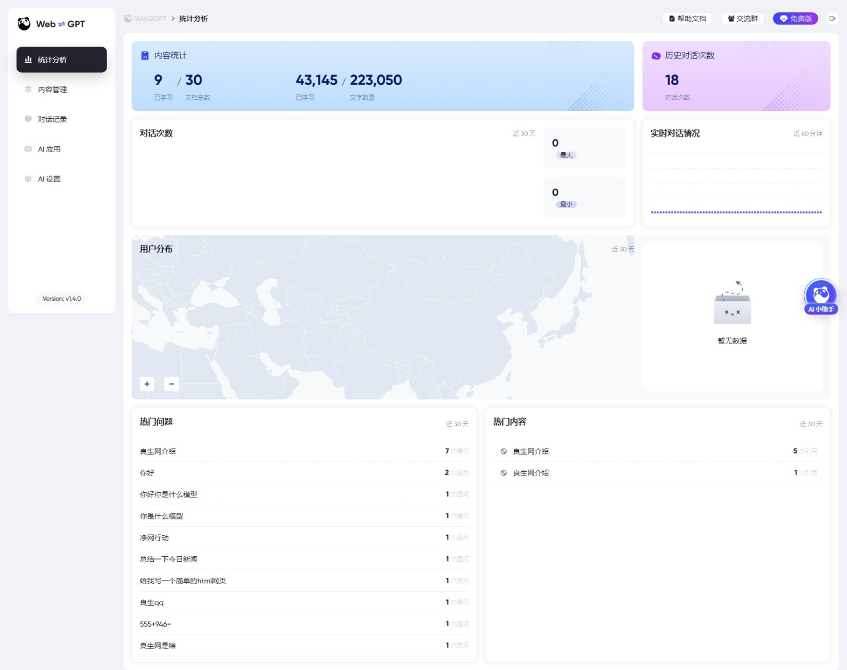
Task: Click the second 良生网介绍 hot content entry
Action: pyautogui.click(x=531, y=473)
